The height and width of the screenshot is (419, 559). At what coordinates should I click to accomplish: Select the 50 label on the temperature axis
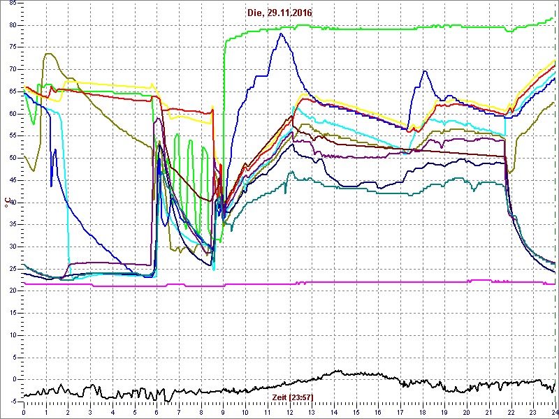pos(13,159)
